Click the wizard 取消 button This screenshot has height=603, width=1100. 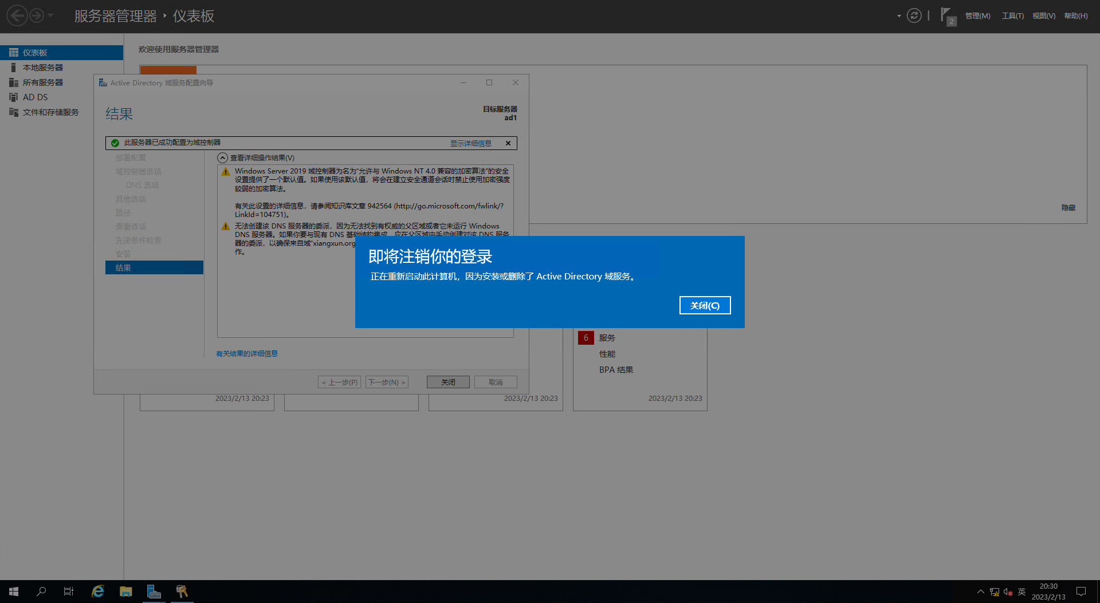(x=496, y=382)
